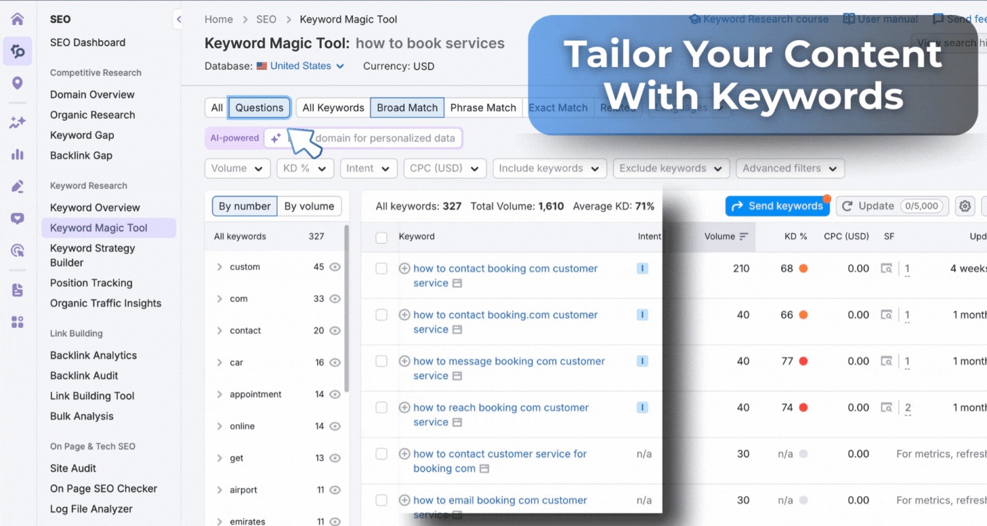The height and width of the screenshot is (526, 987).
Task: Open Backlink Analytics in sidebar
Action: click(93, 355)
